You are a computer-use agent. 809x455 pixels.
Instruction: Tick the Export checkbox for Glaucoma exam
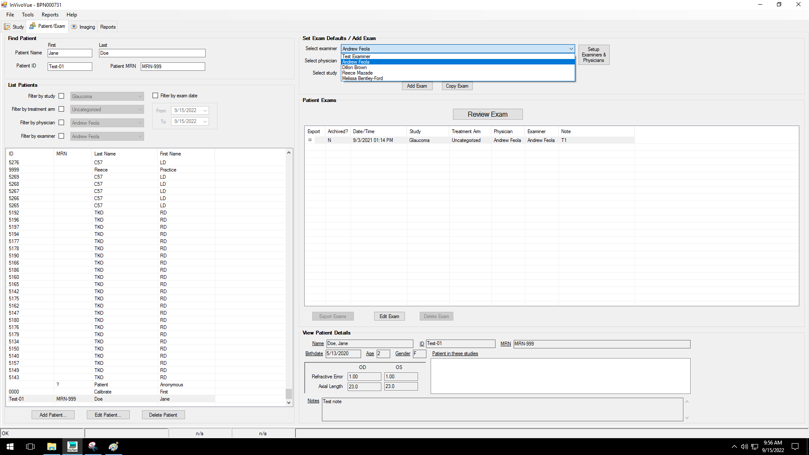[x=310, y=140]
